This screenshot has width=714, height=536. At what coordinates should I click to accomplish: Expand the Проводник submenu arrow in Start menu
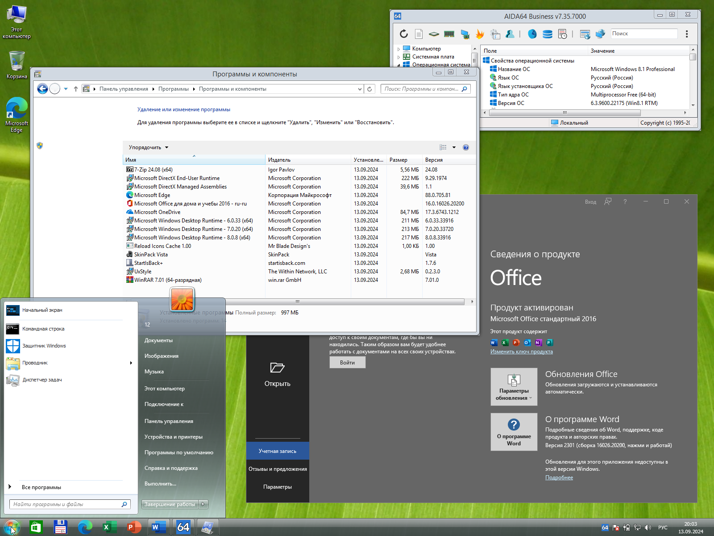pyautogui.click(x=131, y=363)
